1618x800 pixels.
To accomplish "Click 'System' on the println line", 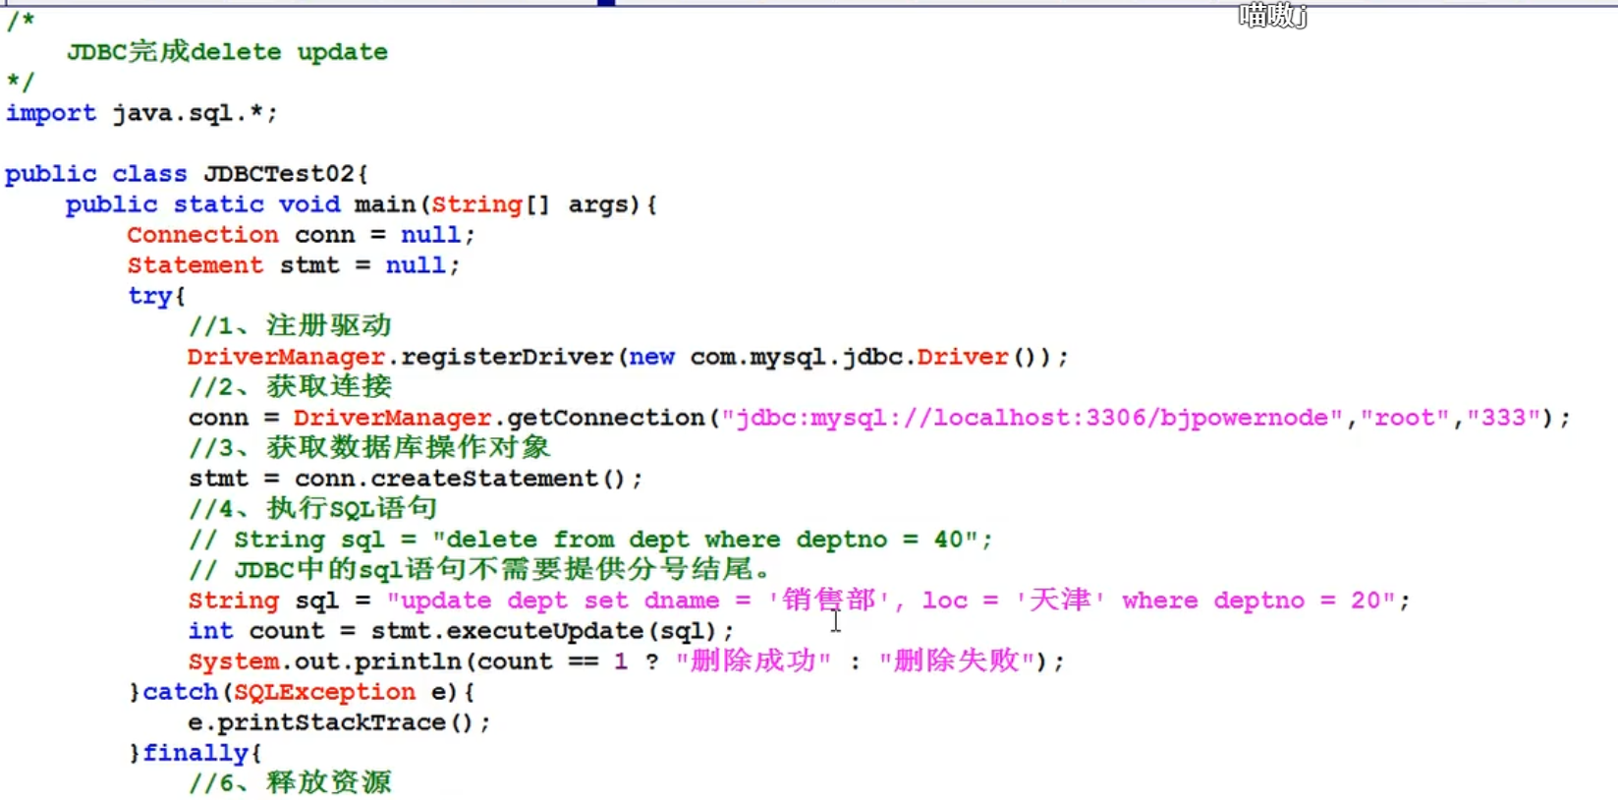I will pos(233,661).
